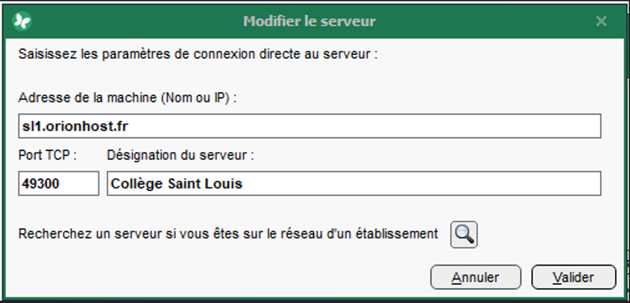Close the Modifier le serveur dialog

(x=601, y=21)
